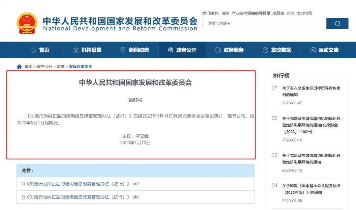Open ranking 02 notice with 发改财金 1103号

[311, 125]
